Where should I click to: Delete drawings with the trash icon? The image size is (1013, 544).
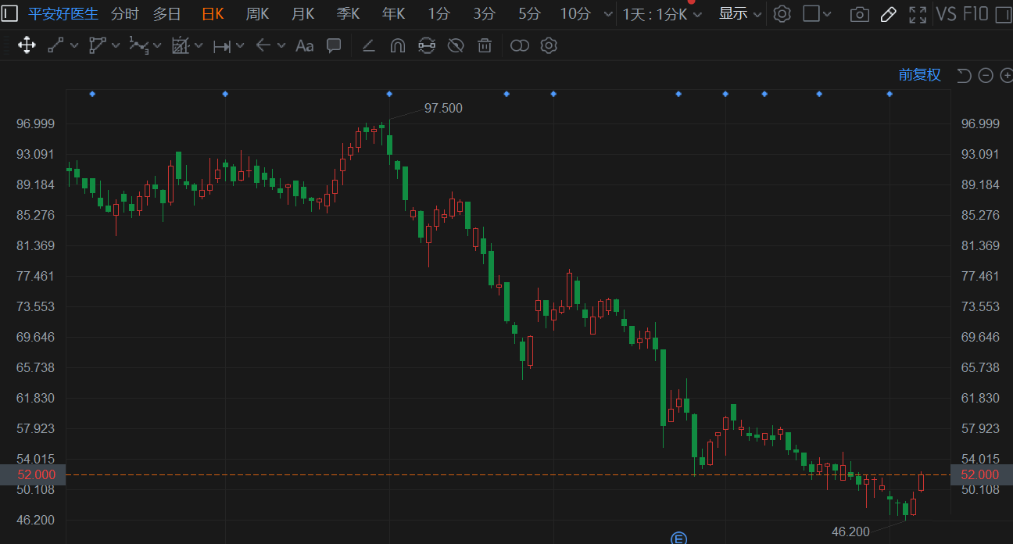(x=485, y=46)
